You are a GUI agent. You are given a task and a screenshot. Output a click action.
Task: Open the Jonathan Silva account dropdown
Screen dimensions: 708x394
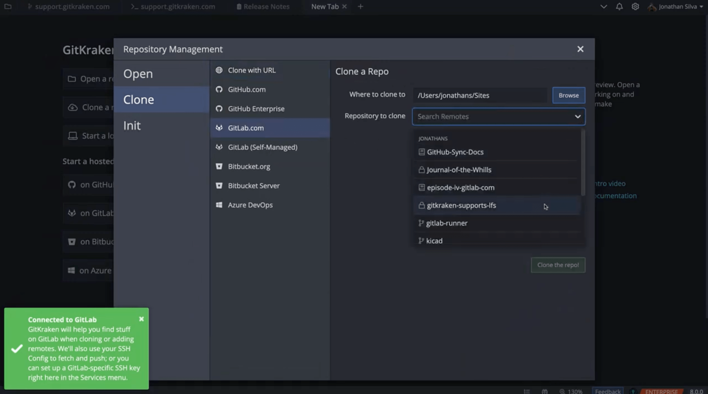[675, 6]
